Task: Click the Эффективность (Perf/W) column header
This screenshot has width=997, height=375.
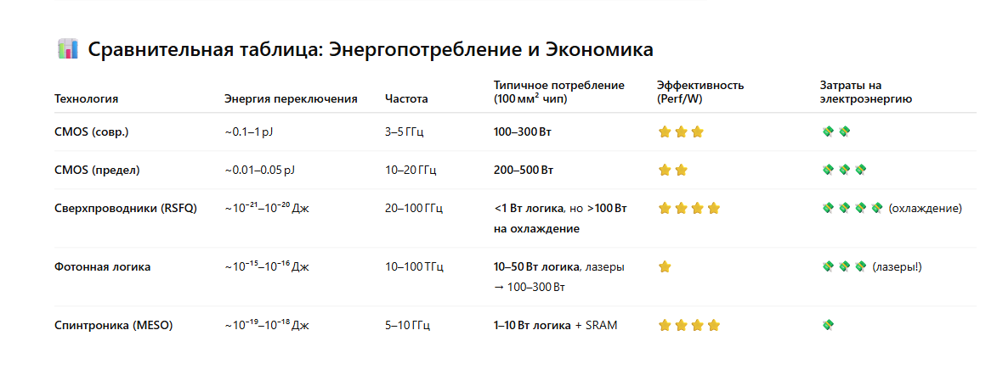Action: click(700, 92)
